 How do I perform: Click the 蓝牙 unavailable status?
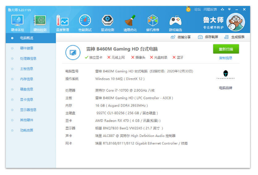(178, 57)
